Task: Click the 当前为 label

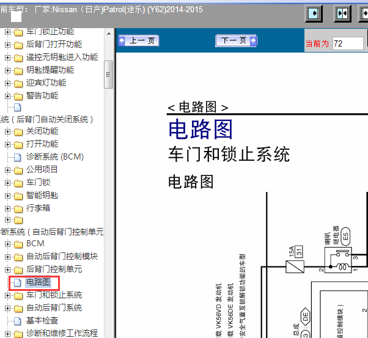Action: [x=317, y=43]
